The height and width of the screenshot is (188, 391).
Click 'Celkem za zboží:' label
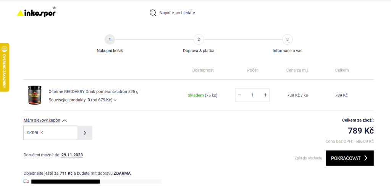coord(358,120)
